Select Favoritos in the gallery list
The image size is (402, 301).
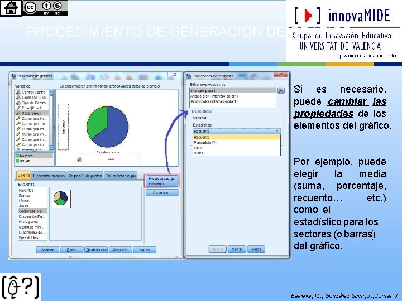pos(32,190)
